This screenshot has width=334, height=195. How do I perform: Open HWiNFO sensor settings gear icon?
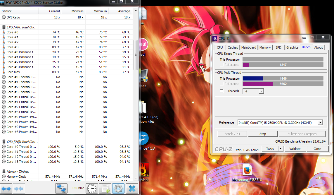pyautogui.click(x=118, y=188)
